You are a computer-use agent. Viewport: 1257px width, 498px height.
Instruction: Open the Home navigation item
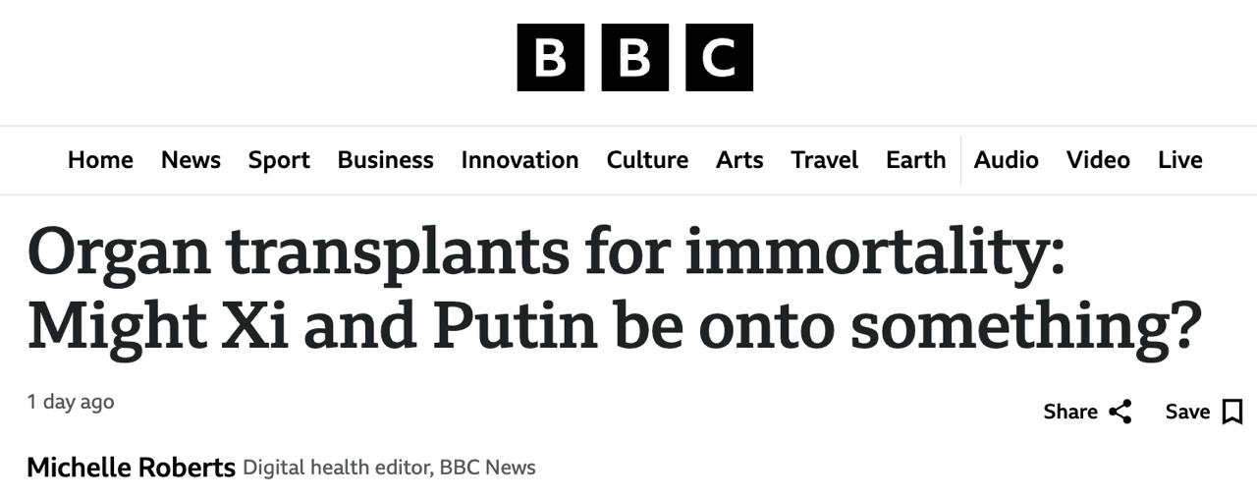point(100,160)
